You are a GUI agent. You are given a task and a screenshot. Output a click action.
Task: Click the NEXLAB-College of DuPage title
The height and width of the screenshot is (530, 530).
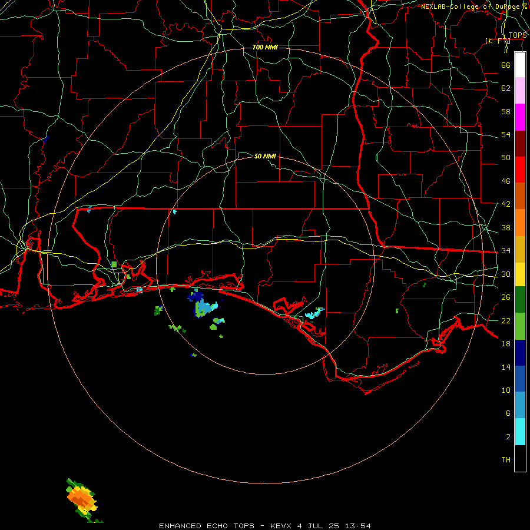pos(474,6)
